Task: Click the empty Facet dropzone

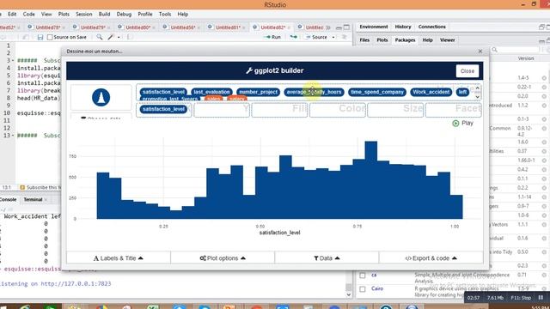Action: (x=453, y=110)
